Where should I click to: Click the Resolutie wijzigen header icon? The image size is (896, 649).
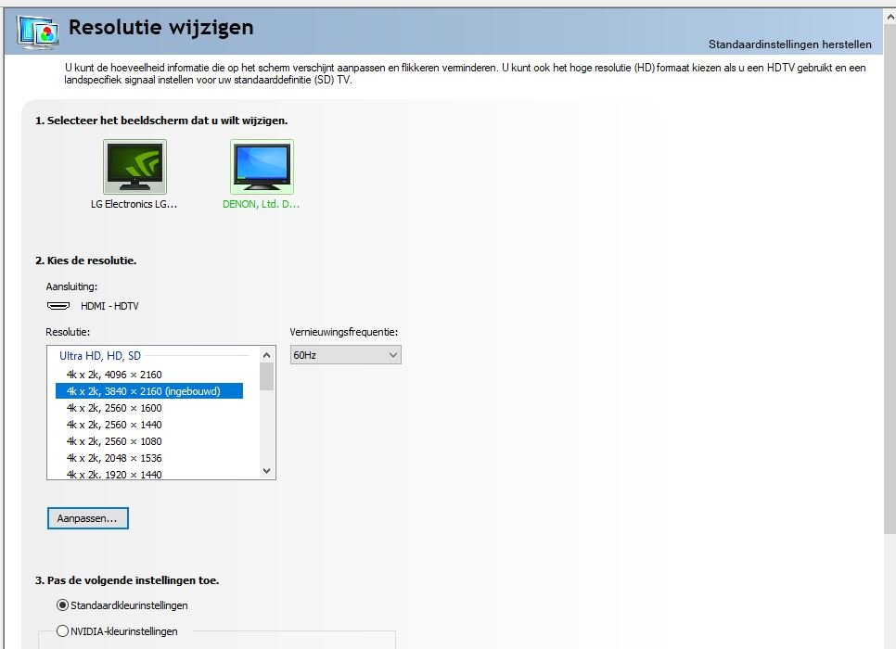pyautogui.click(x=38, y=32)
